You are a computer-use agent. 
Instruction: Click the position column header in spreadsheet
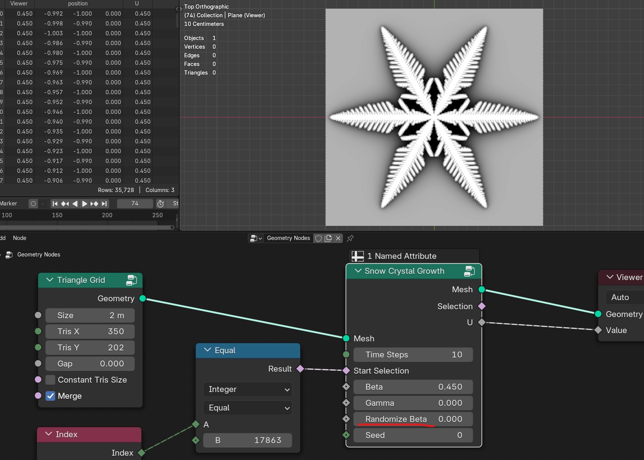[78, 4]
